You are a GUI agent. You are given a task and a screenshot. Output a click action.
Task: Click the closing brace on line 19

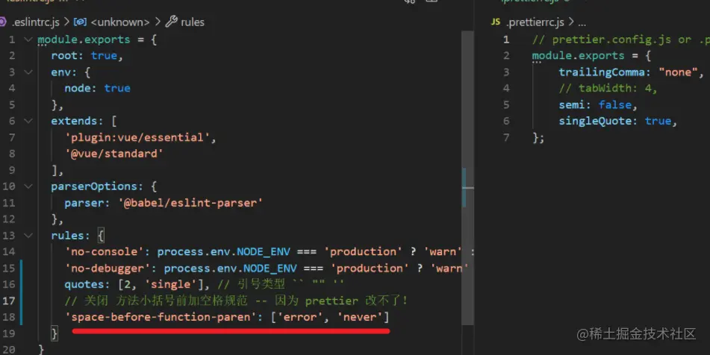pyautogui.click(x=55, y=334)
